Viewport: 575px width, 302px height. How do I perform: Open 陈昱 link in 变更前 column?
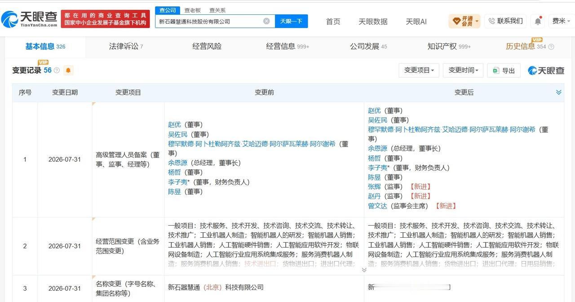pos(174,191)
